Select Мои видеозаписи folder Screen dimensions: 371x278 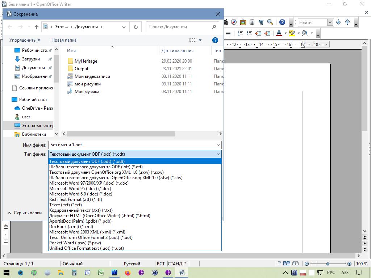92,76
